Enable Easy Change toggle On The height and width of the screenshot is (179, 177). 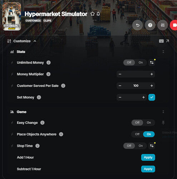click(x=149, y=123)
